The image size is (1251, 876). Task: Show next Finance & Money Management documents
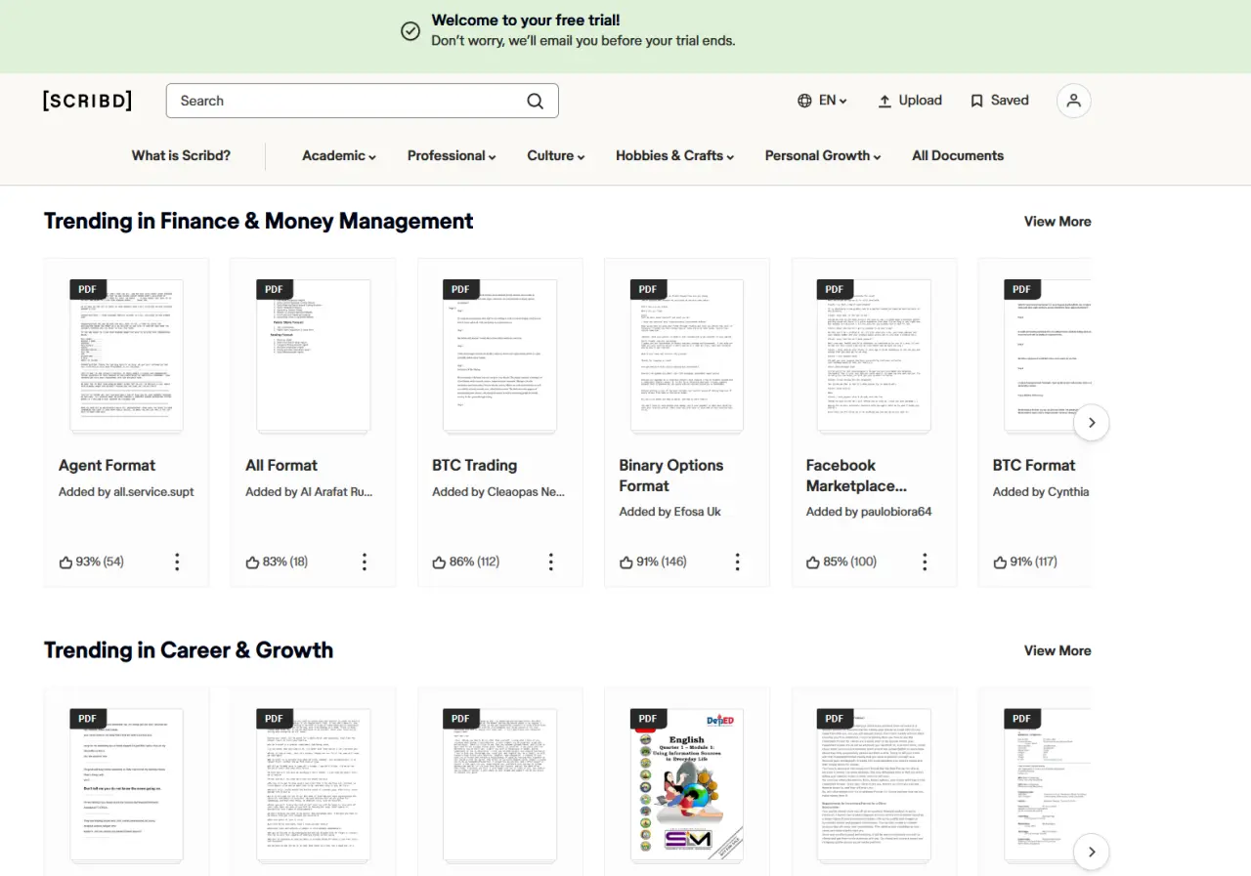click(1091, 423)
